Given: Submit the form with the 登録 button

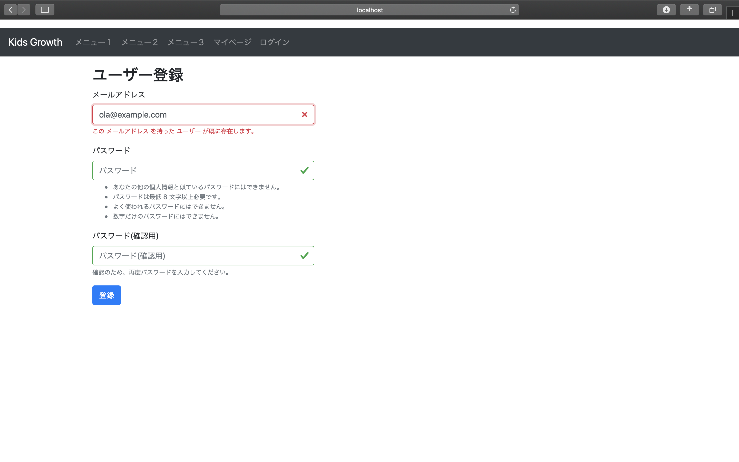Looking at the screenshot, I should click(106, 295).
